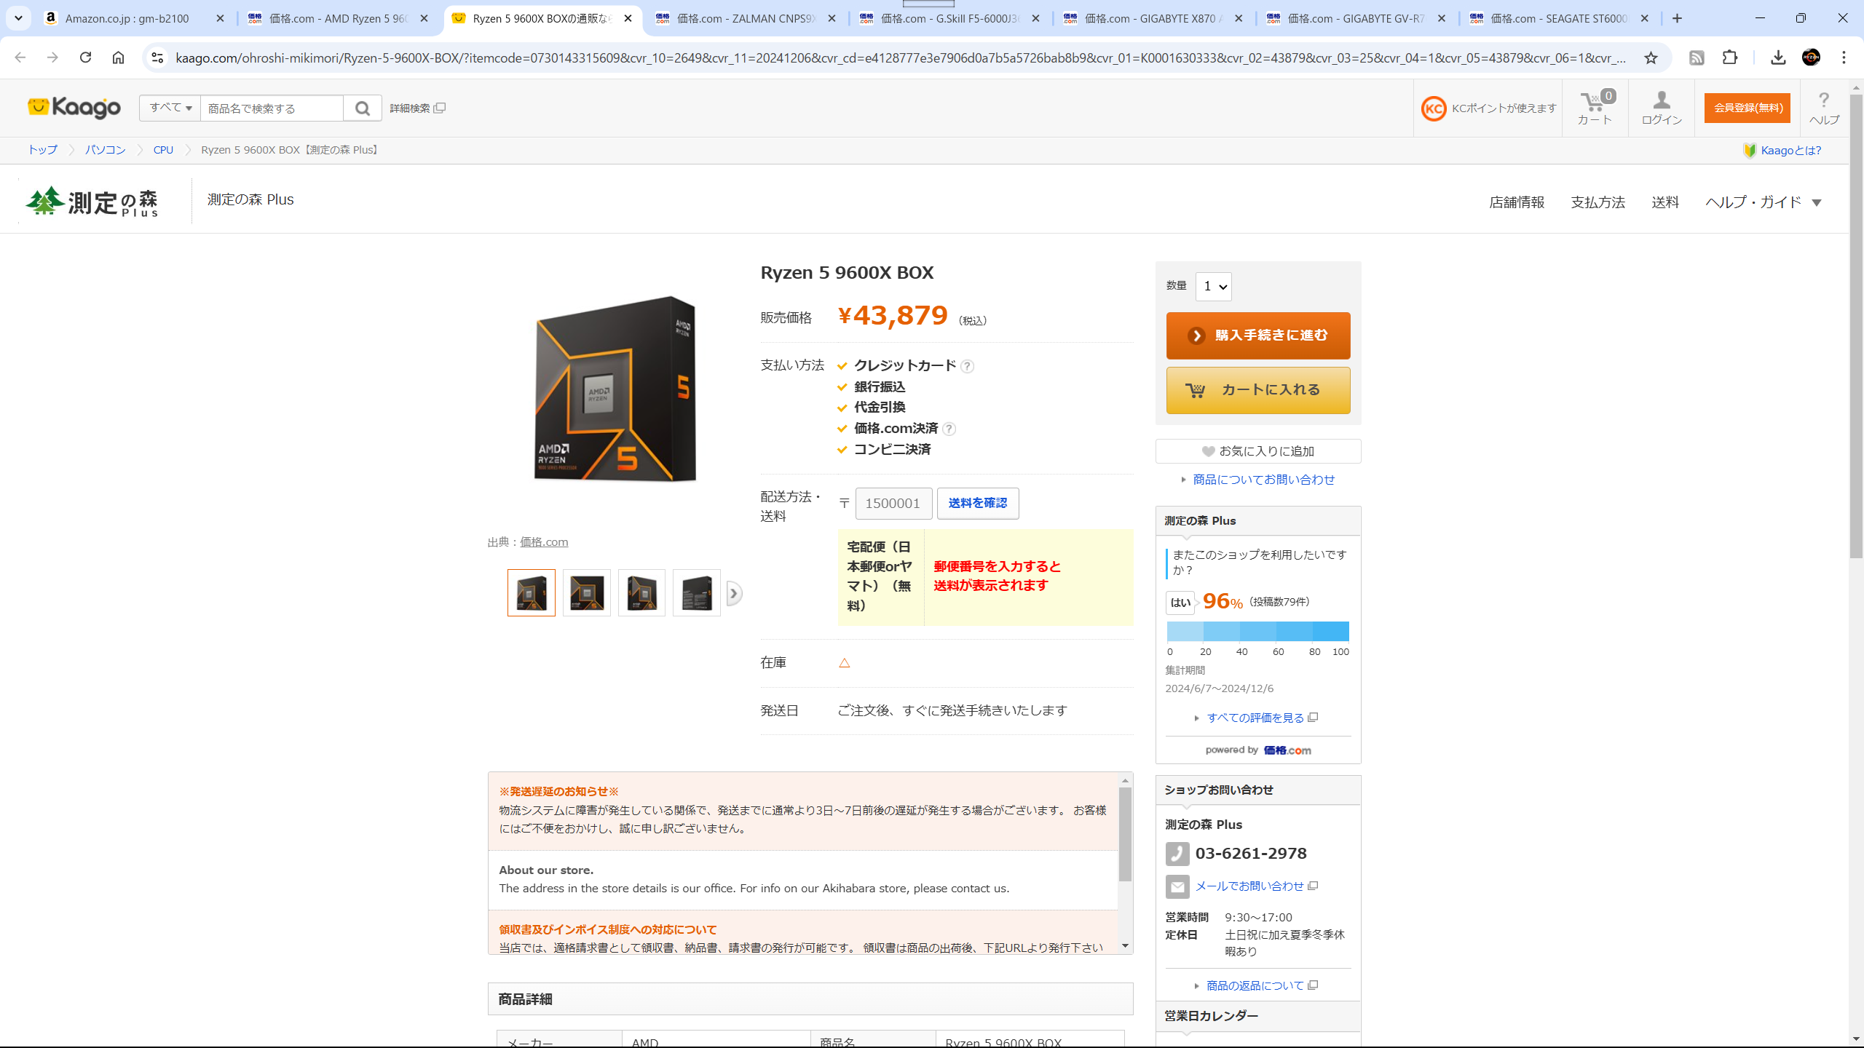Open 支払方法 shop menu item
The image size is (1864, 1048).
click(1598, 202)
